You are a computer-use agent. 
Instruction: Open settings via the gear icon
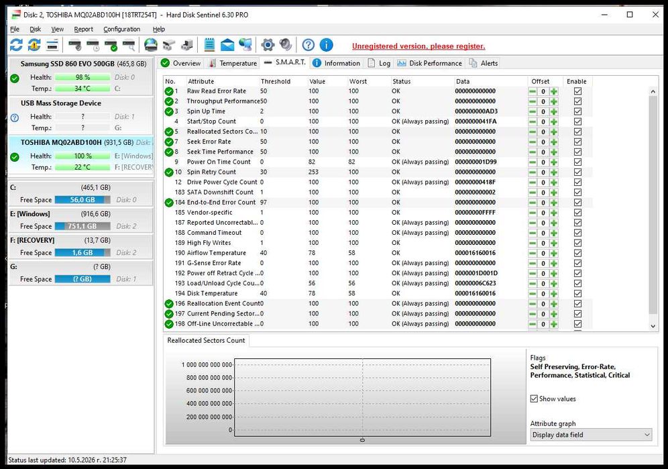pyautogui.click(x=268, y=45)
